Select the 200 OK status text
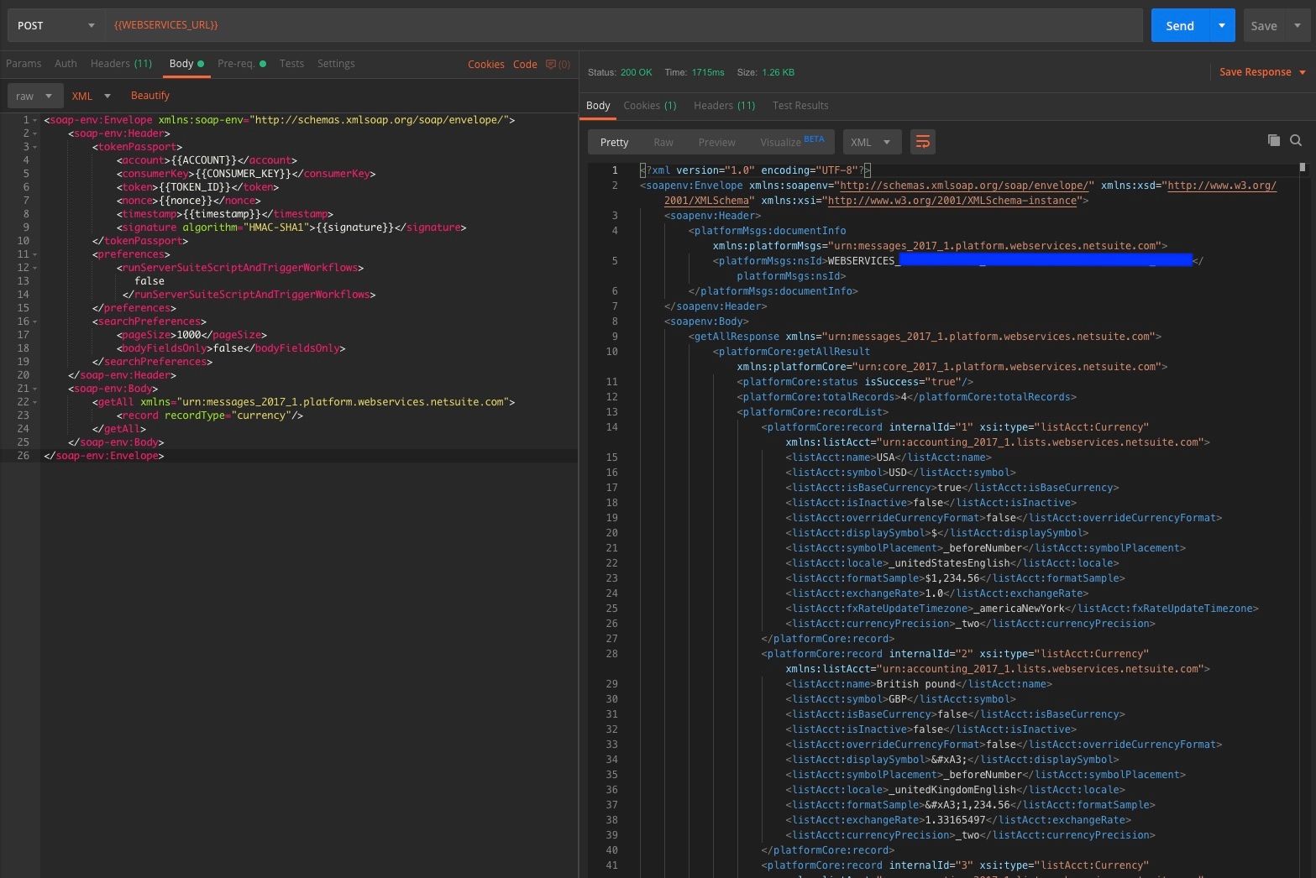This screenshot has height=878, width=1316. coord(636,72)
